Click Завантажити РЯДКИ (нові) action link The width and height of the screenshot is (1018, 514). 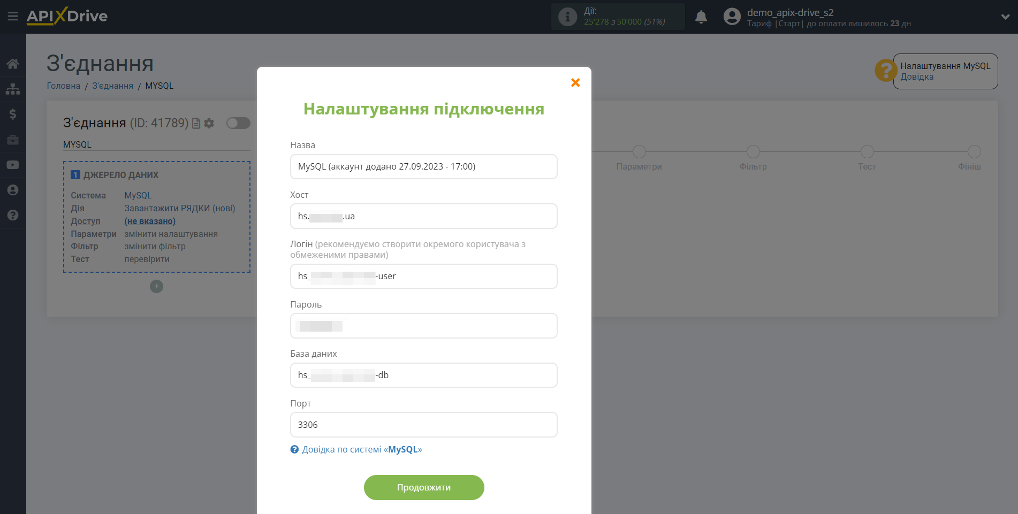point(180,208)
